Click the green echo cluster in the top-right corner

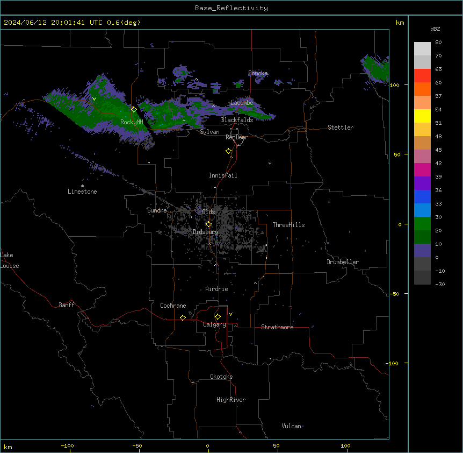pyautogui.click(x=375, y=69)
